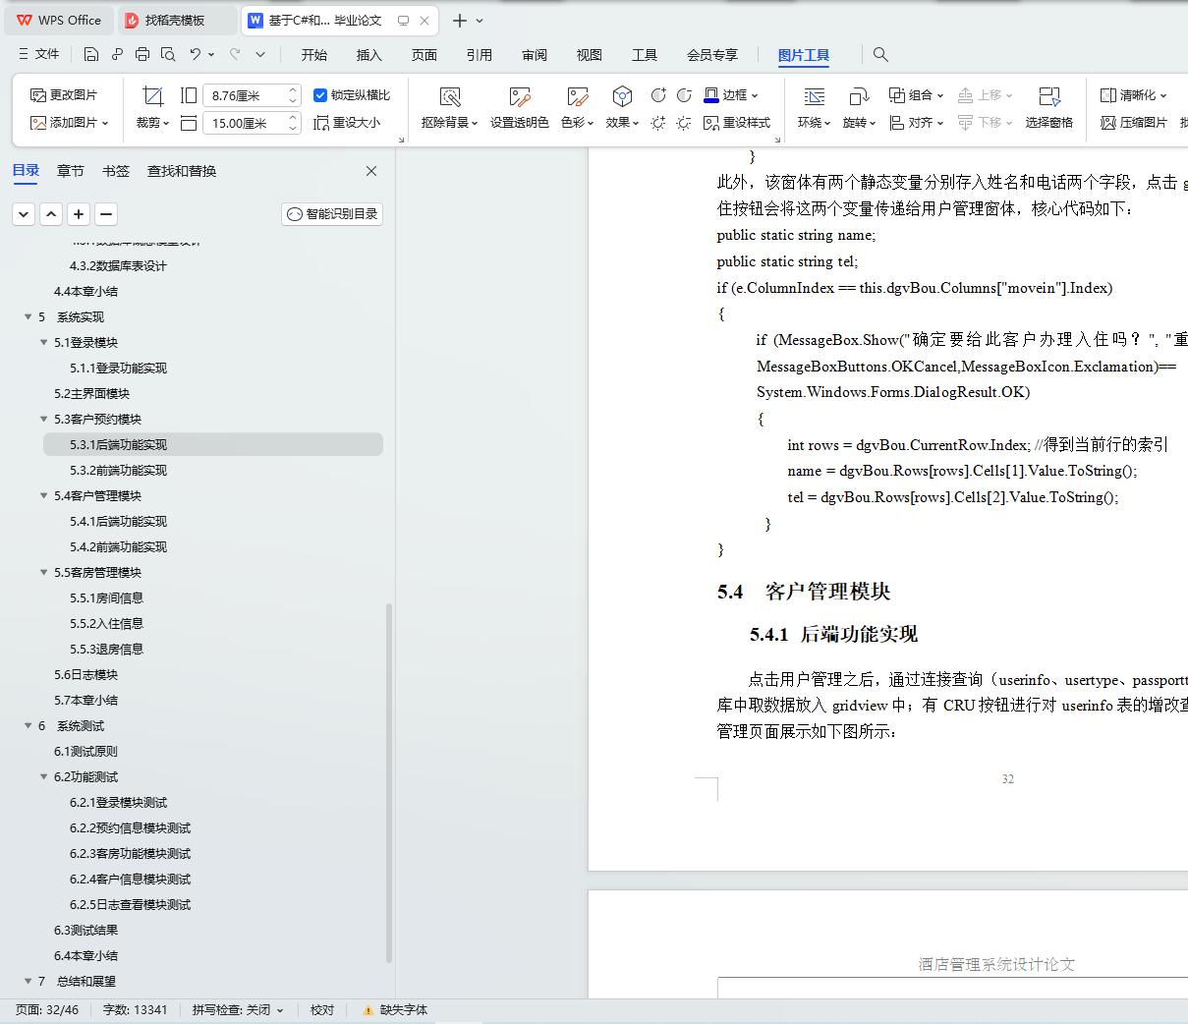Open the 引用 ribbon tab
Viewport: 1188px width, 1024px height.
point(480,55)
